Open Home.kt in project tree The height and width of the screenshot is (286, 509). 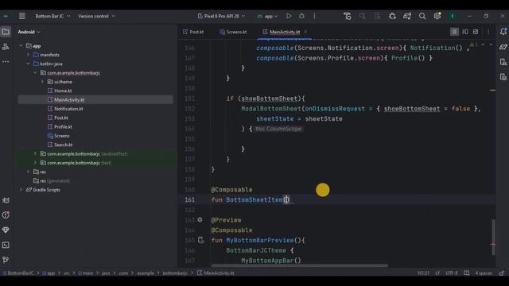tap(63, 91)
